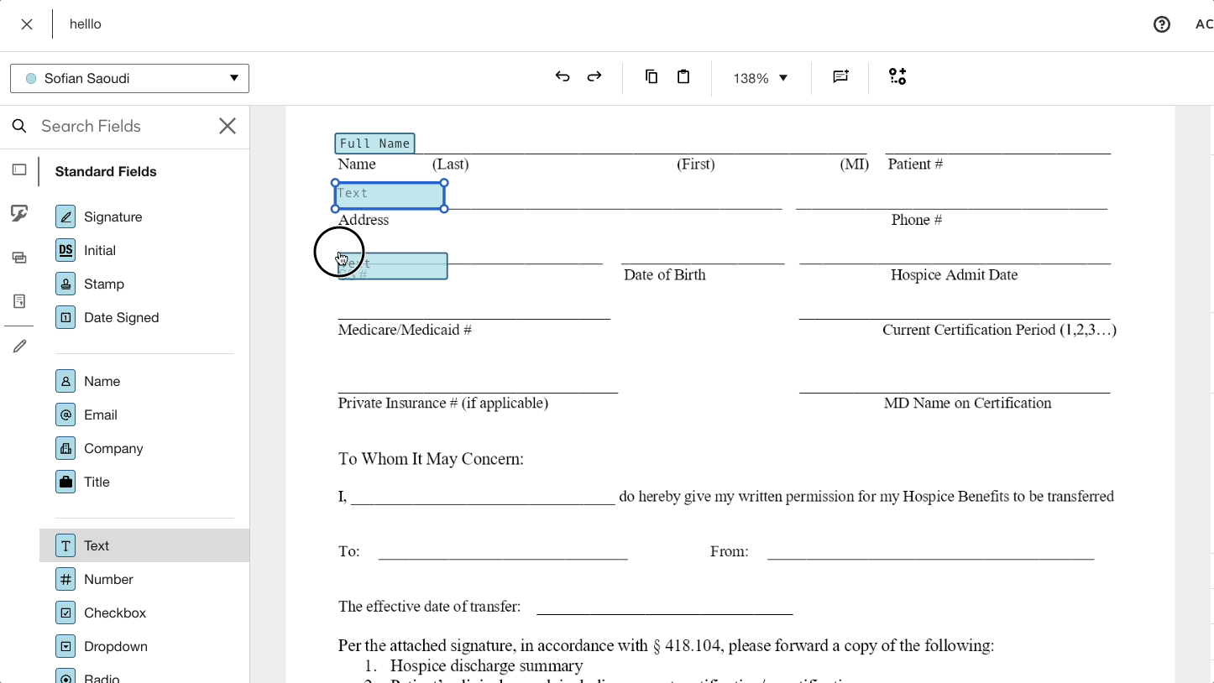The height and width of the screenshot is (683, 1214).
Task: Open the stacked fields sidebar tab
Action: 19,258
